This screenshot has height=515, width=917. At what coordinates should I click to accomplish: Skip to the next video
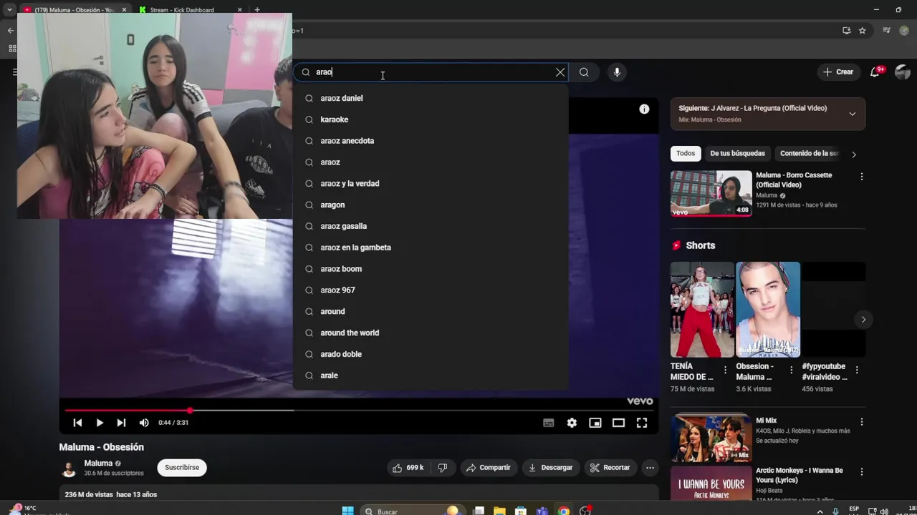point(121,423)
